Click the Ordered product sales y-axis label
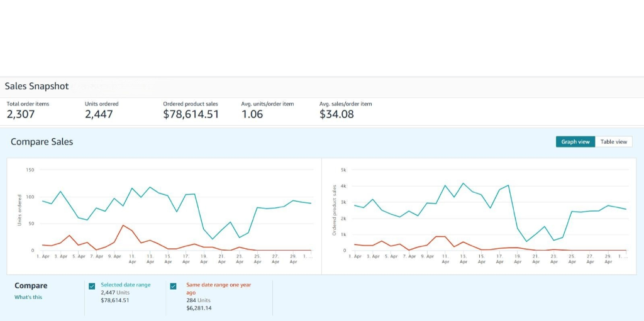Screen dimensions: 644x321 (x=335, y=210)
